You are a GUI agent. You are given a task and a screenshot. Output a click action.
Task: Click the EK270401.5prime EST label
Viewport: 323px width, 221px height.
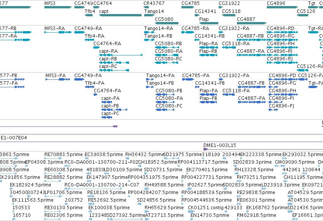[207, 169]
